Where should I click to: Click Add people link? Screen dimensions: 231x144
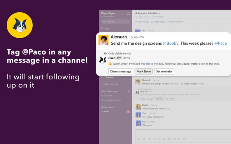point(158,22)
